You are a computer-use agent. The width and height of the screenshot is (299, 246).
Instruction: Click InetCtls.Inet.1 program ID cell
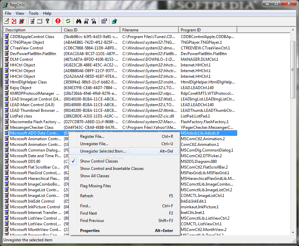coord(192,213)
